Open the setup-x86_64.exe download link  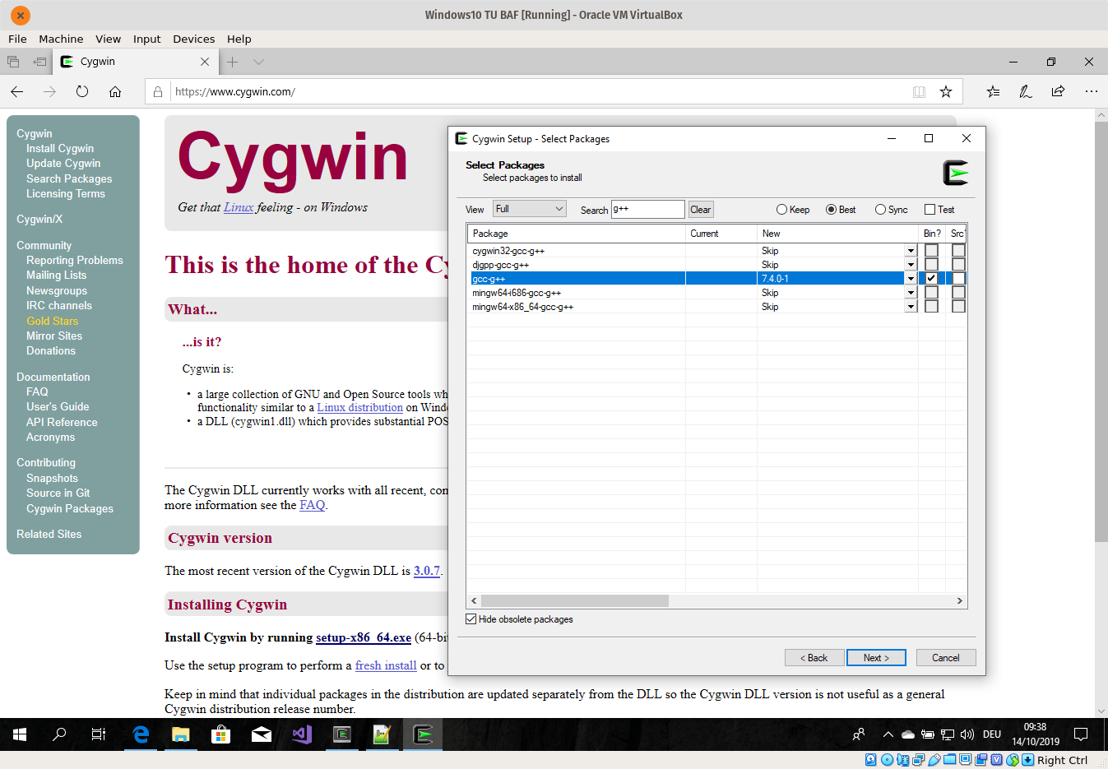coord(364,637)
